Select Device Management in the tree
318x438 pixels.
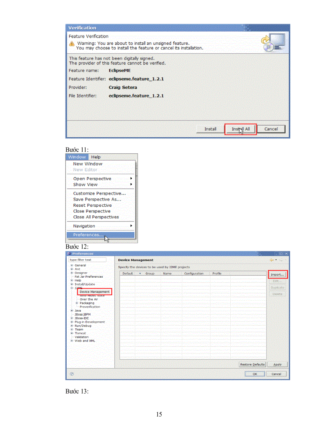point(94,292)
